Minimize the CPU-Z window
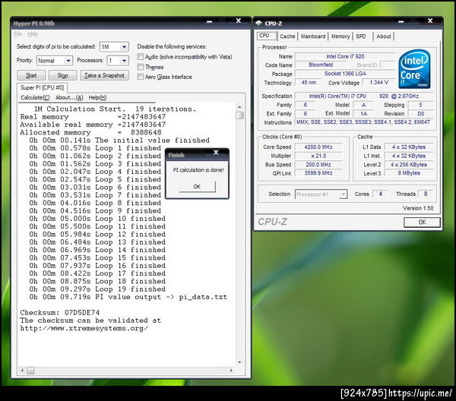This screenshot has width=456, height=401. pyautogui.click(x=401, y=21)
